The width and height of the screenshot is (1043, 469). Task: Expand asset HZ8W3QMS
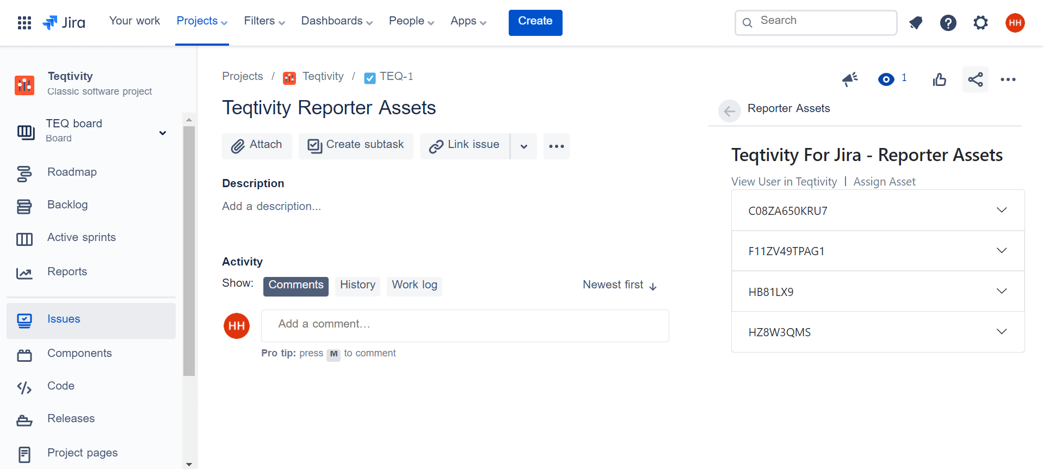pos(878,332)
